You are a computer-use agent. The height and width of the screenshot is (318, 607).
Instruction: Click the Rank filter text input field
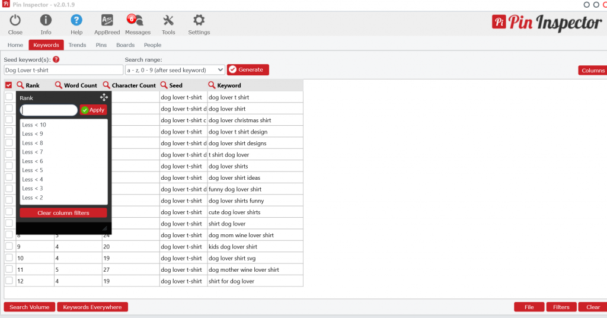(x=49, y=110)
